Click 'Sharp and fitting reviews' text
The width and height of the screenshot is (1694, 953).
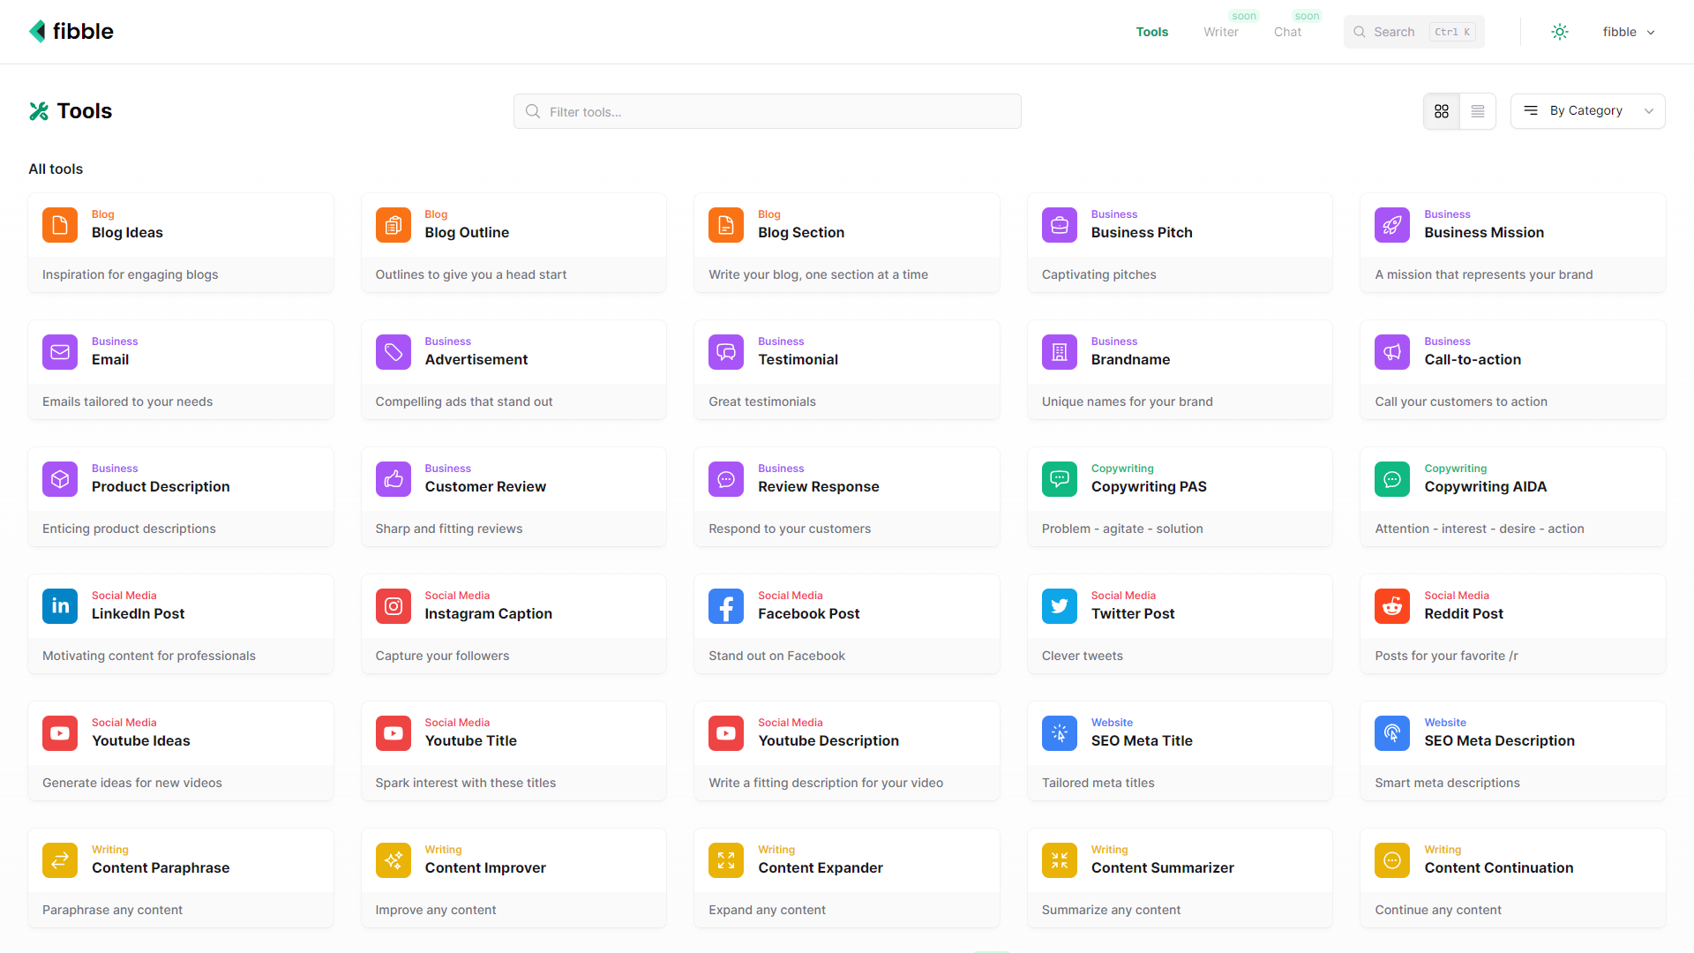(449, 529)
